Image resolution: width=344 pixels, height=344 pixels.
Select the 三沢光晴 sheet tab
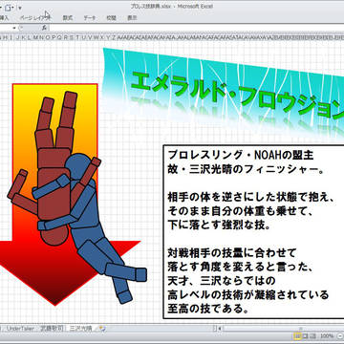[x=80, y=329]
